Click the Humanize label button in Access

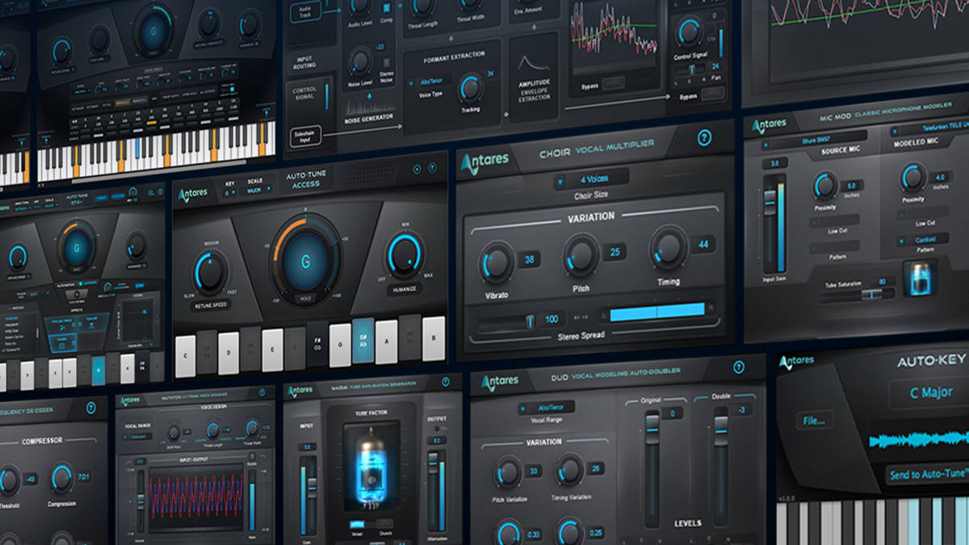point(403,288)
